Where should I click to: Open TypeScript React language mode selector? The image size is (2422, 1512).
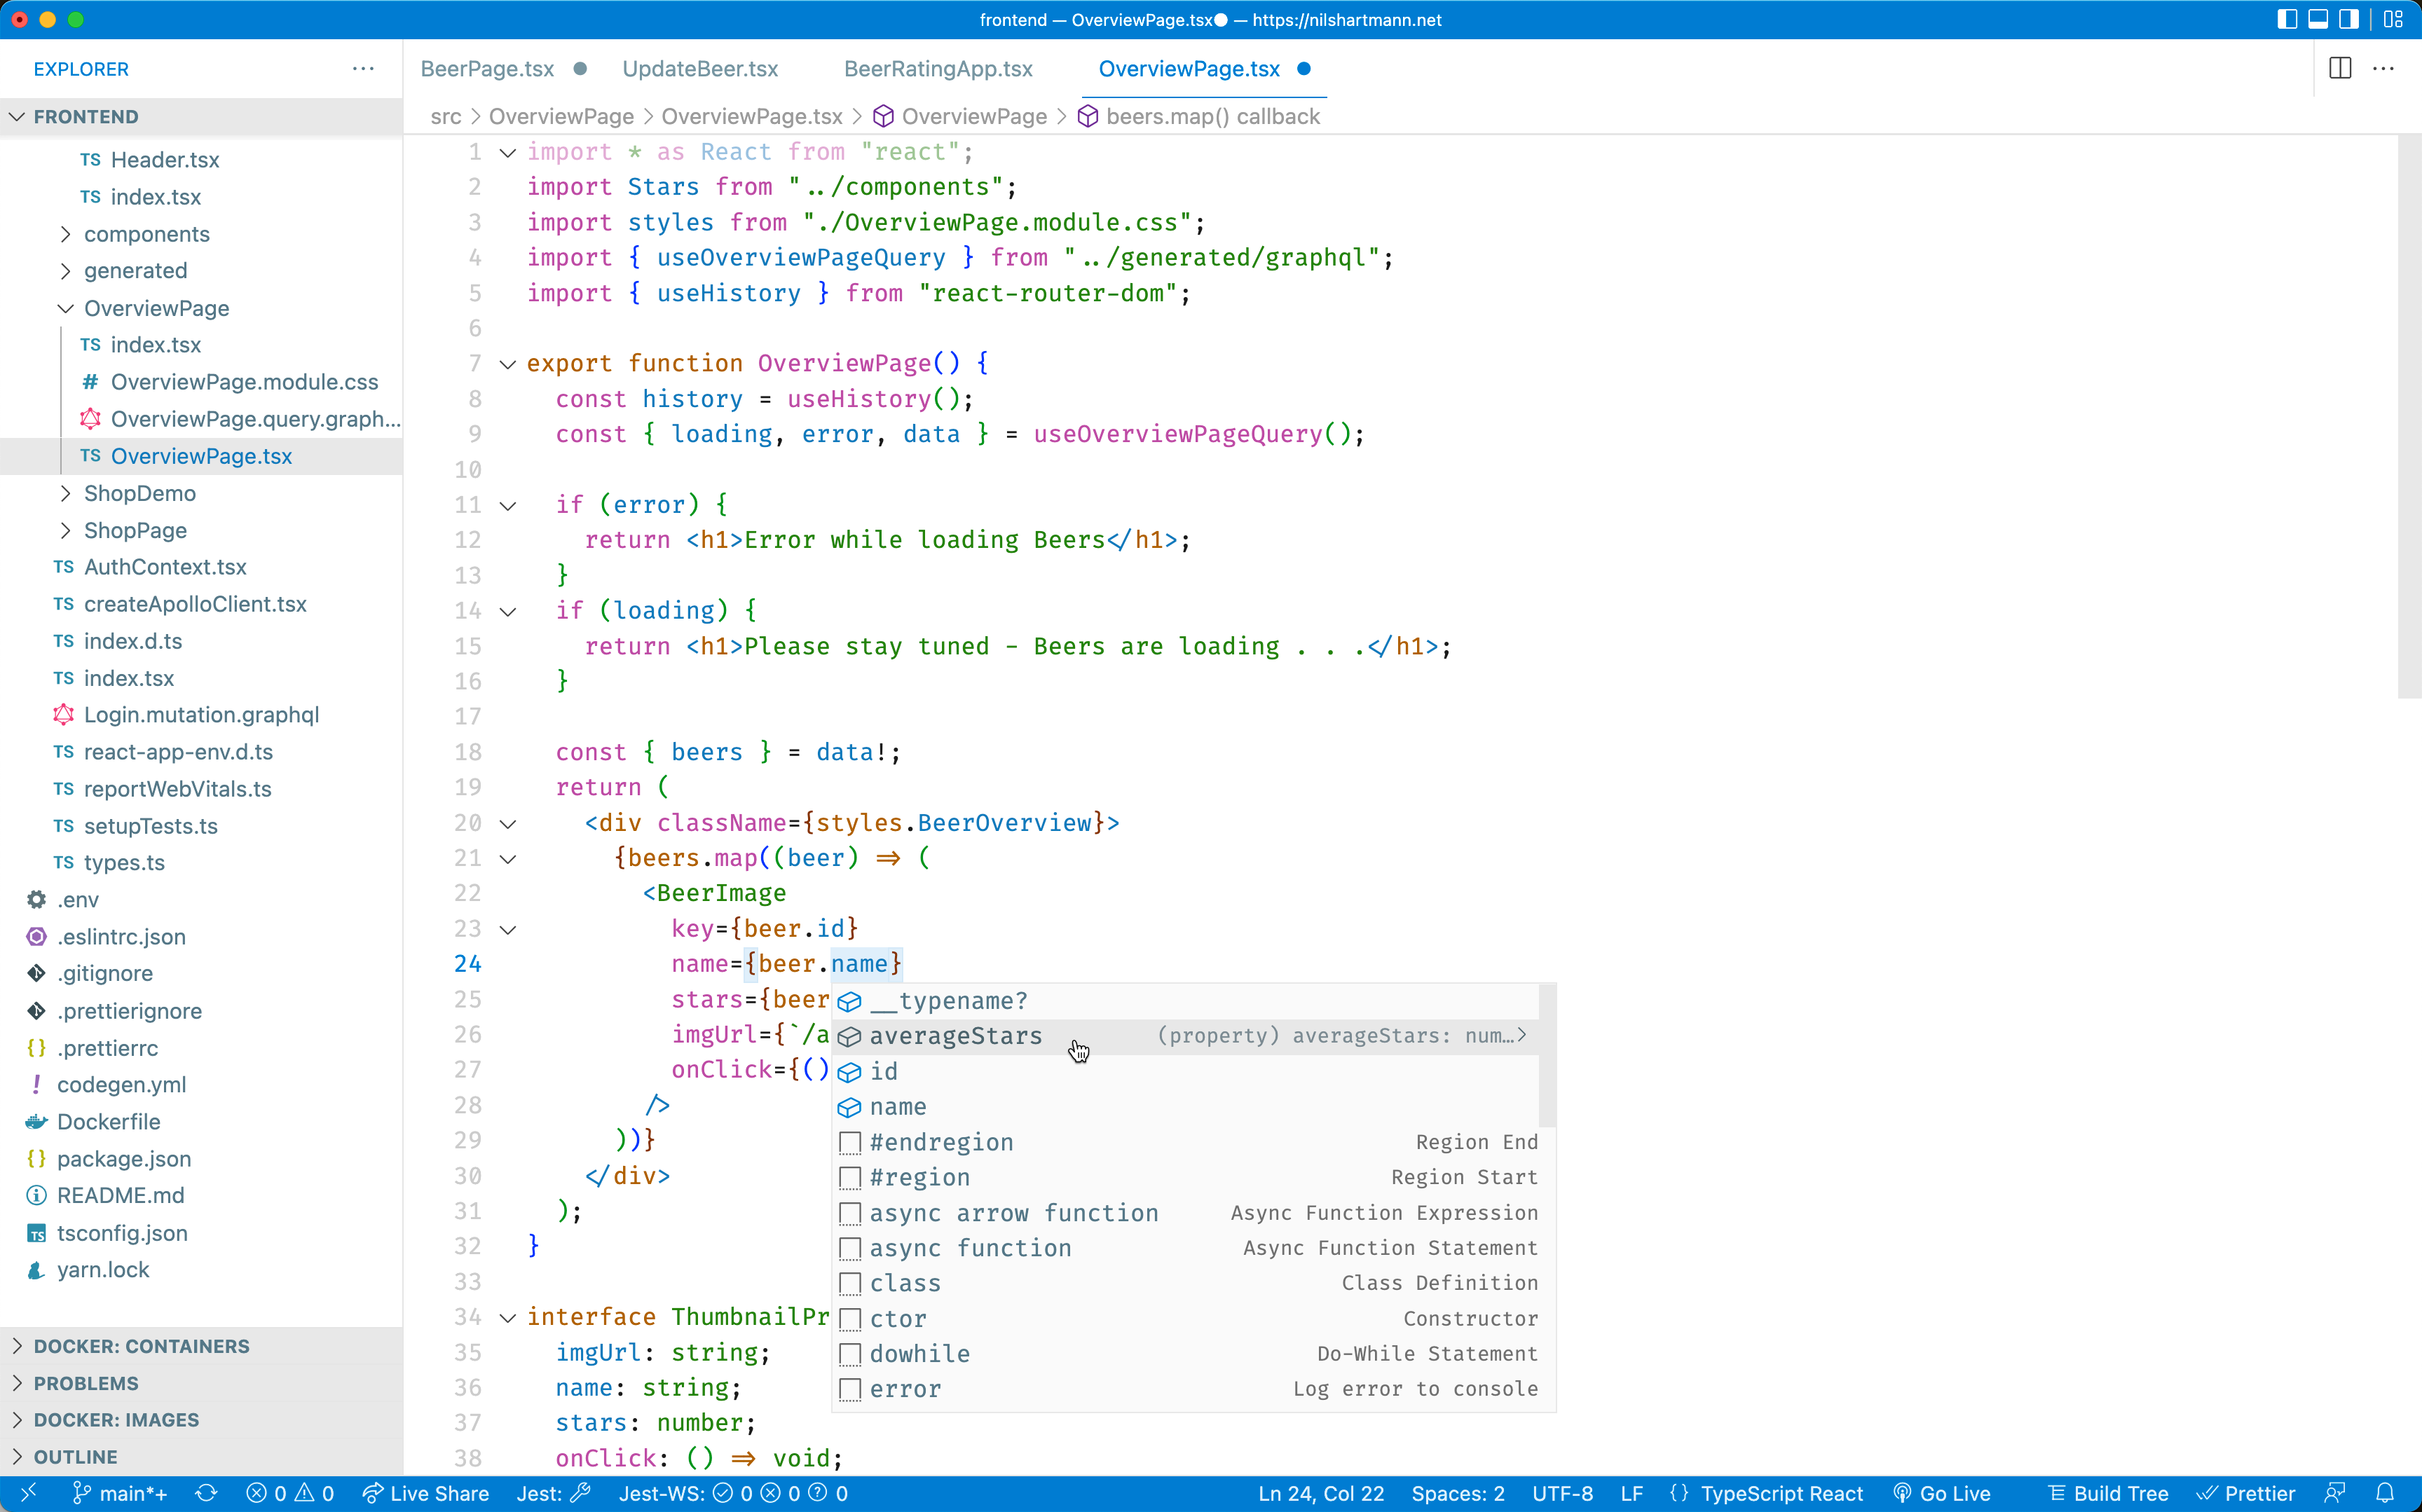click(1781, 1493)
